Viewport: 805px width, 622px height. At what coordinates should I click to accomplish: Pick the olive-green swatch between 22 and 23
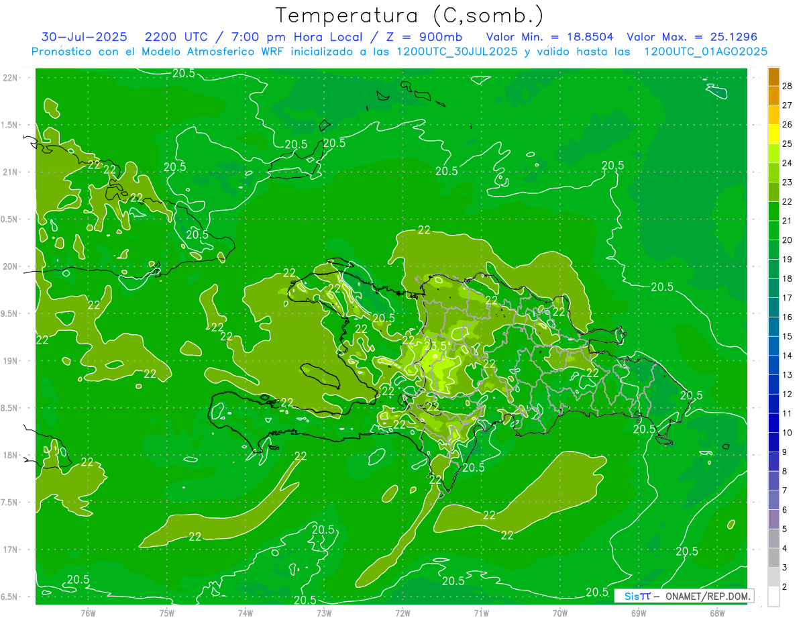pos(774,192)
